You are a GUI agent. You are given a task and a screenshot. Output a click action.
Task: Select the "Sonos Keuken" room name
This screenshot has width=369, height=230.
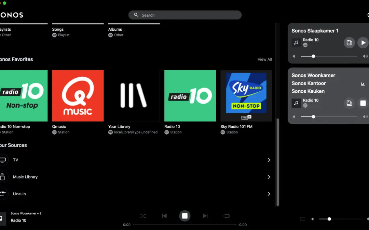point(308,91)
